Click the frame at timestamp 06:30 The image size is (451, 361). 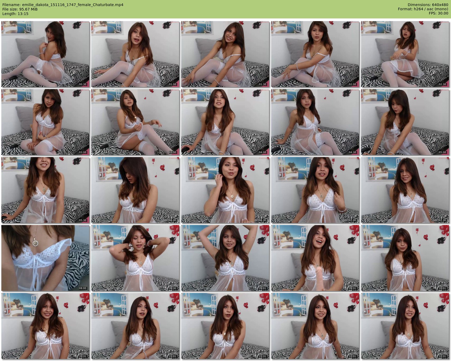[x=225, y=190]
